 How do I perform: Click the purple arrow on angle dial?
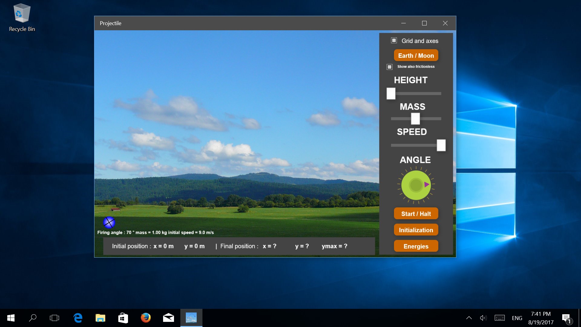tap(427, 184)
